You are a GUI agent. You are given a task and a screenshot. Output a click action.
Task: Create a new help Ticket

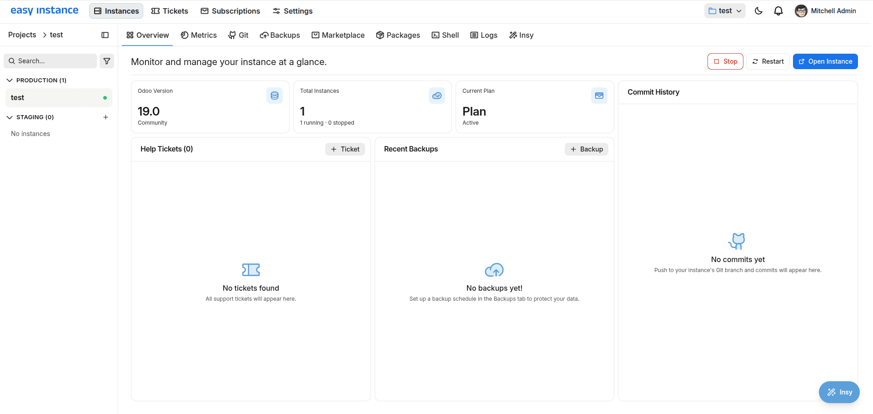345,149
